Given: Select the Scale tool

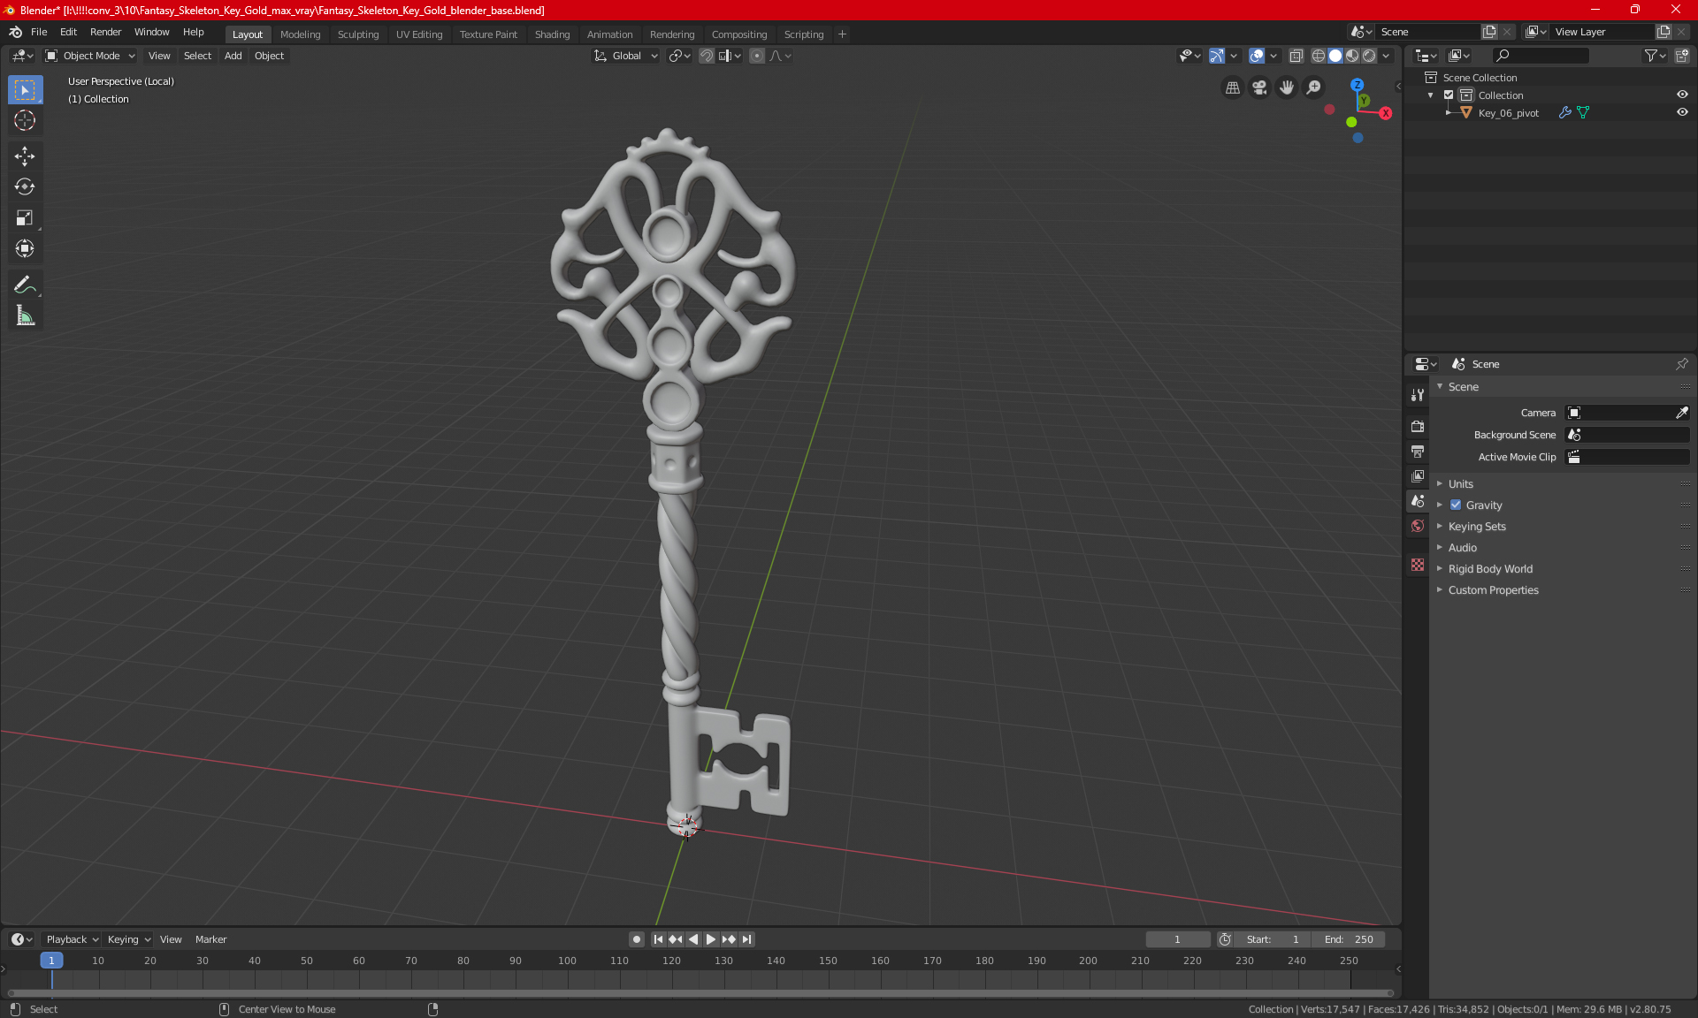Looking at the screenshot, I should click(25, 217).
